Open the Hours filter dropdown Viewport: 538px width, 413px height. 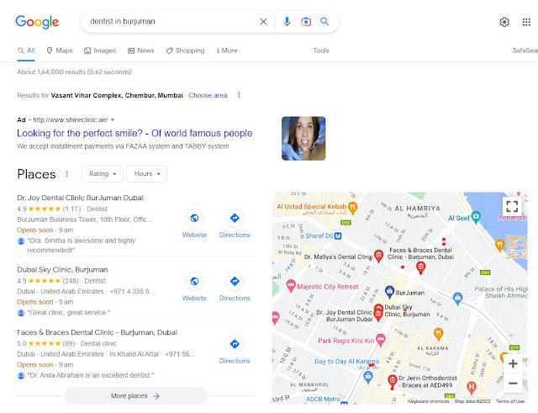click(x=146, y=174)
